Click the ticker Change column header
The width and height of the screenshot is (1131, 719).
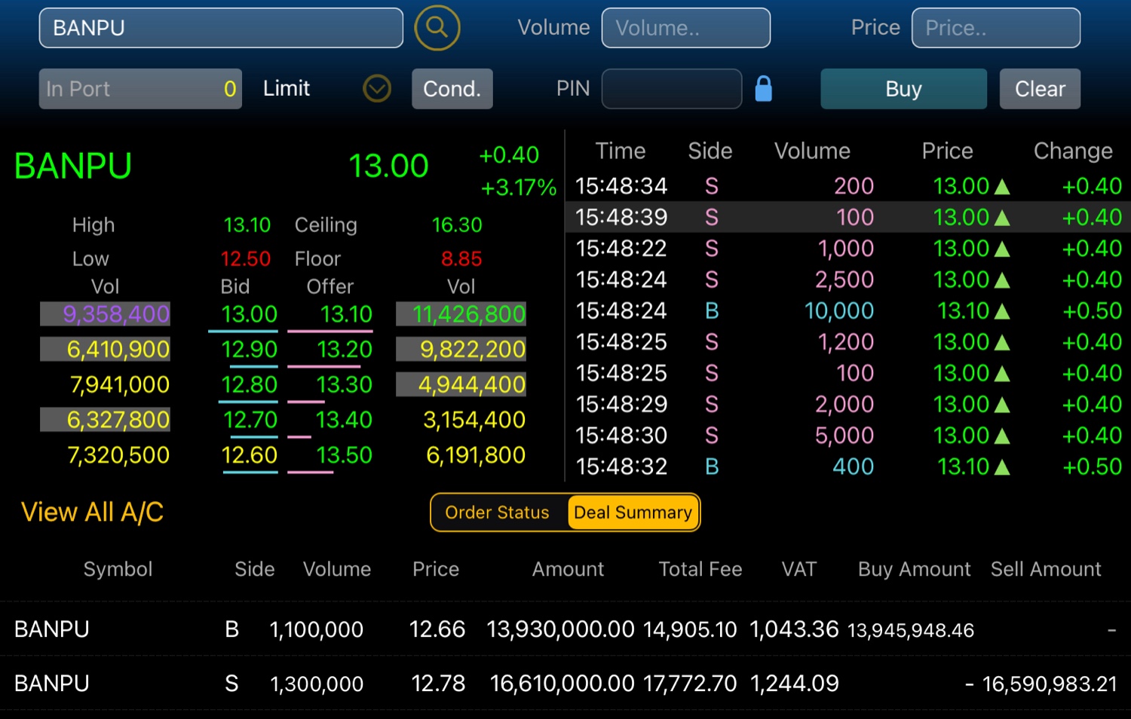pos(1073,151)
